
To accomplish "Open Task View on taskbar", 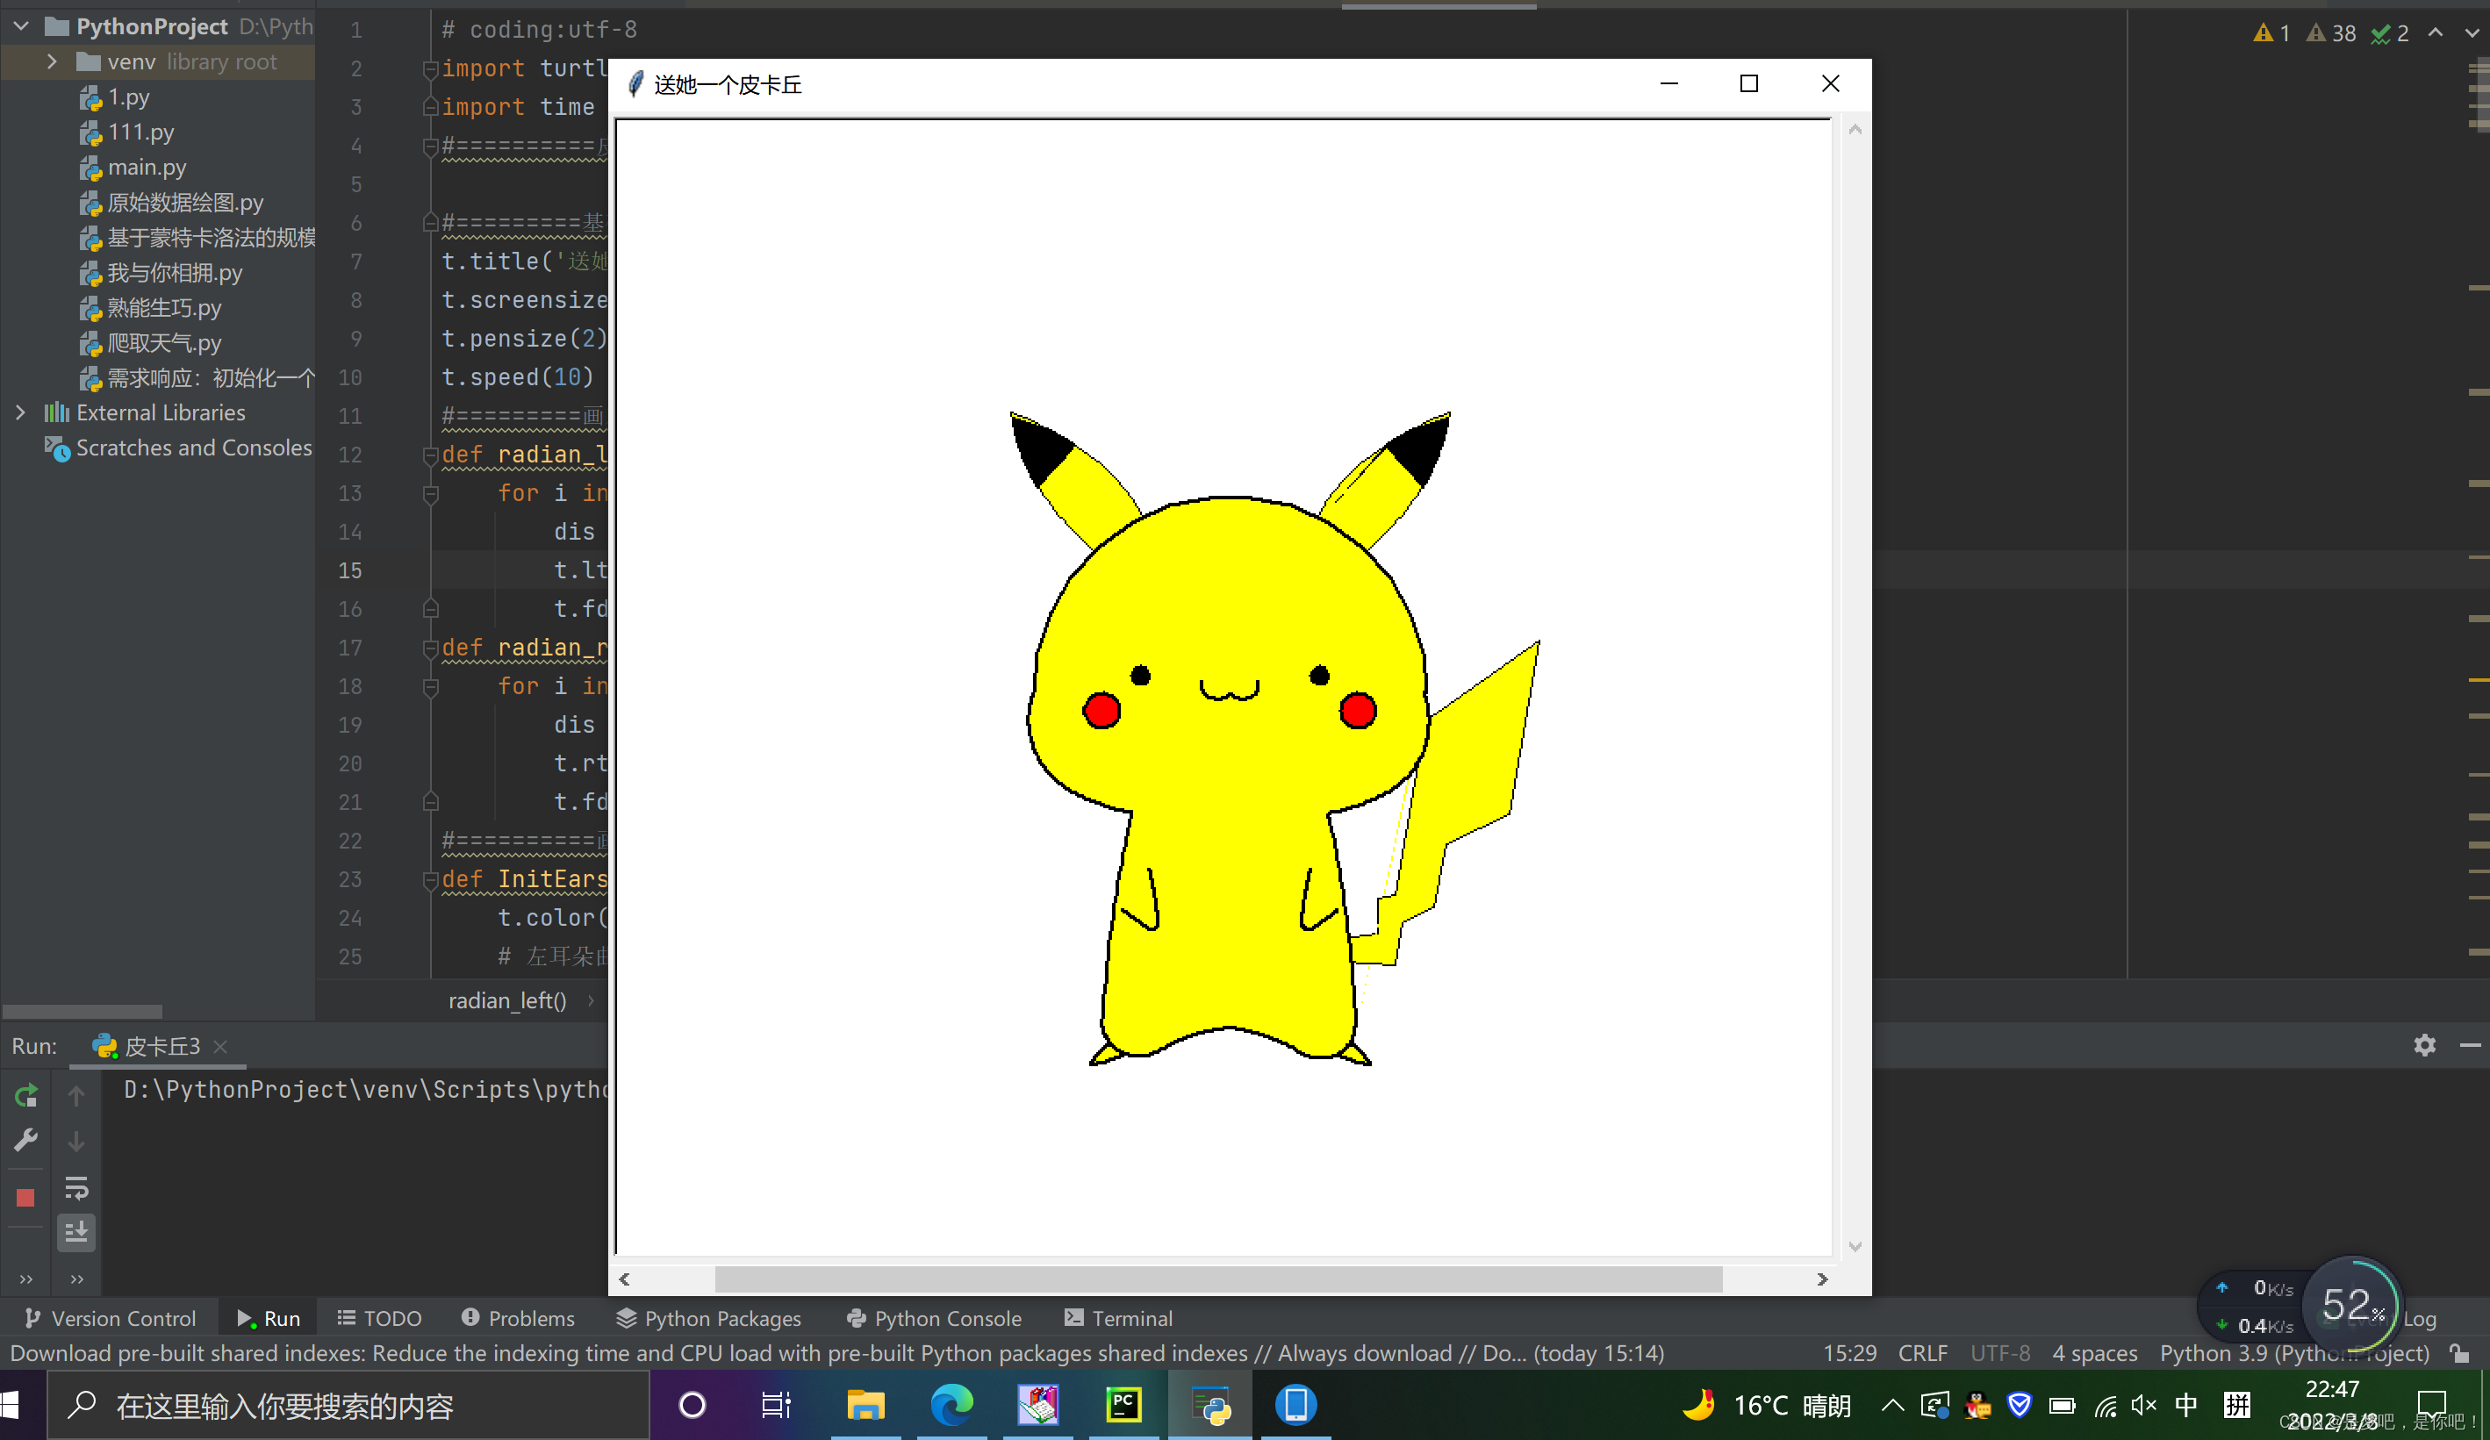I will click(776, 1404).
